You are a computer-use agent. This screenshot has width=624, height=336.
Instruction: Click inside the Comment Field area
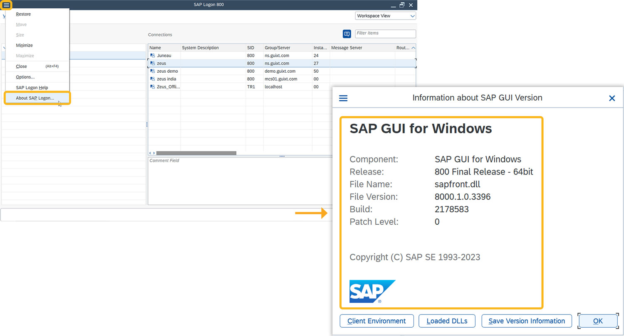point(240,181)
